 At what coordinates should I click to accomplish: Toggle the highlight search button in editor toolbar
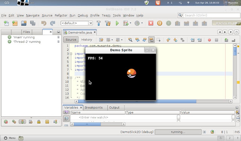point(151,40)
